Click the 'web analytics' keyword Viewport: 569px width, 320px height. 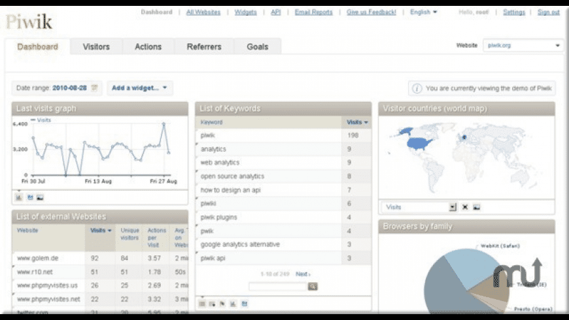[220, 163]
